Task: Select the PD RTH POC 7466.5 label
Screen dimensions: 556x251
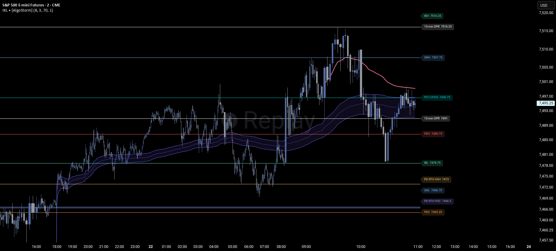Action: tap(437, 201)
